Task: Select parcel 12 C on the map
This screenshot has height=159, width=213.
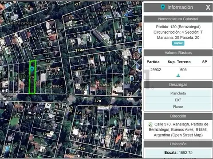Action: pyautogui.click(x=131, y=82)
